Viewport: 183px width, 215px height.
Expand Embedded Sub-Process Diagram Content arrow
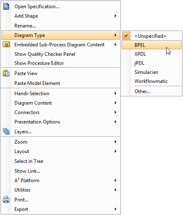tap(116, 45)
